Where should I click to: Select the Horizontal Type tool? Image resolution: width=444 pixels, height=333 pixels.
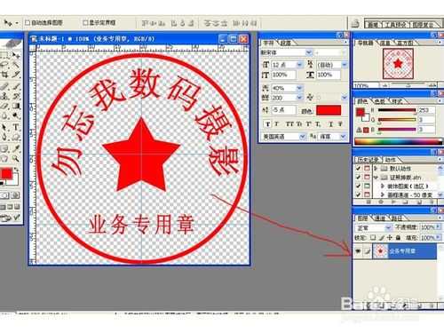17,127
